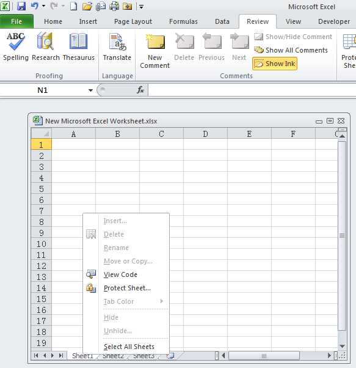Click Insert... in the context menu

[126, 221]
